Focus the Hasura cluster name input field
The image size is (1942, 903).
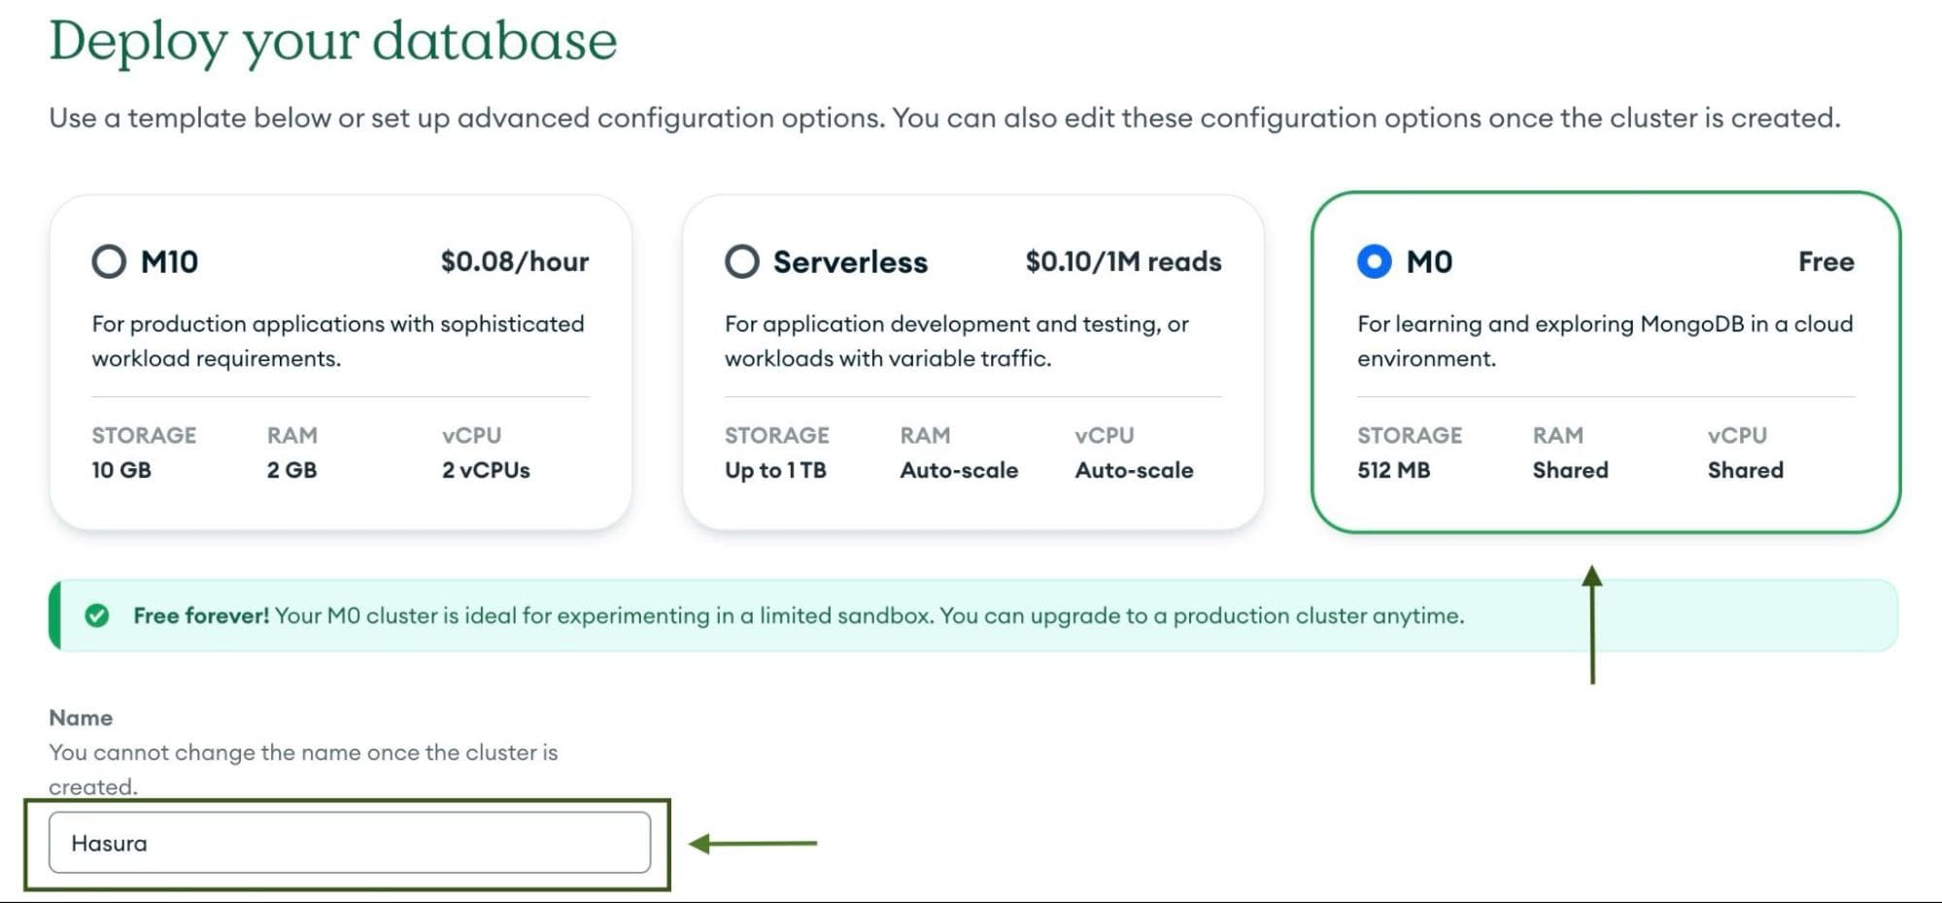pos(350,843)
